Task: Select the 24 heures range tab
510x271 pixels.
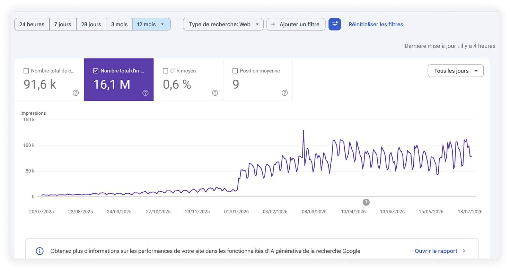Action: (x=32, y=24)
